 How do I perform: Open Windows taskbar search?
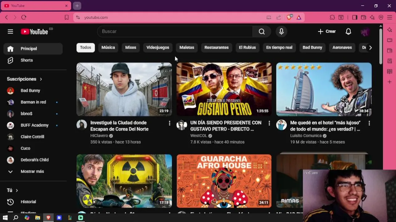tap(16, 218)
